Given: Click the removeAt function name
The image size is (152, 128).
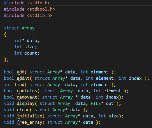Looking at the screenshot, I should tap(27, 97).
